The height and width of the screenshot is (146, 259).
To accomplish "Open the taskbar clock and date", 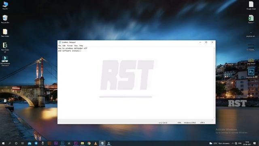I will (x=247, y=143).
